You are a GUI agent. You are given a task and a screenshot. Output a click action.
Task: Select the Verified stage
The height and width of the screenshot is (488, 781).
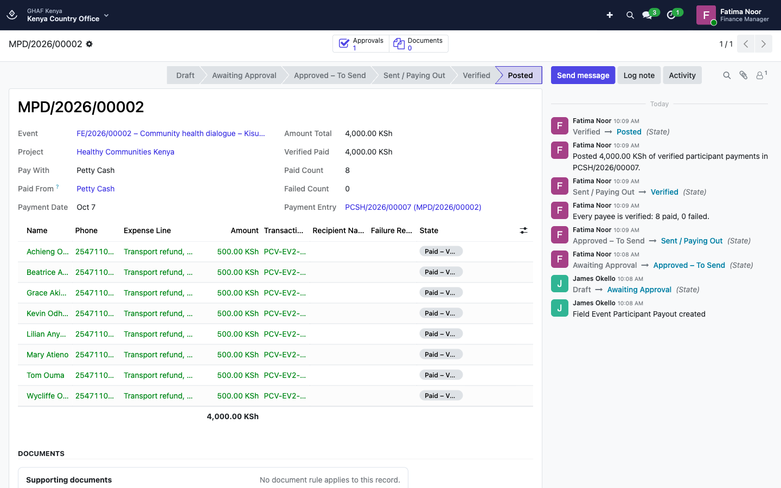(x=476, y=75)
